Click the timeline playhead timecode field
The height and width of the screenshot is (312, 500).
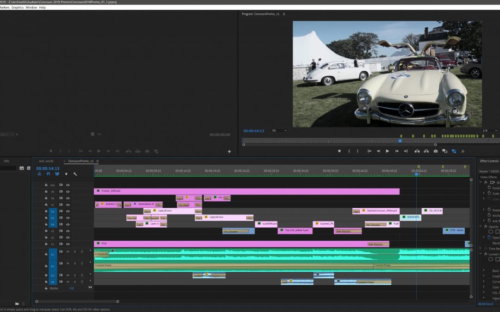pyautogui.click(x=48, y=168)
